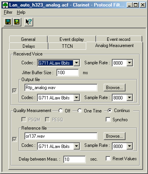Click Browse for the Output file
The width and height of the screenshot is (148, 174).
pos(114,88)
